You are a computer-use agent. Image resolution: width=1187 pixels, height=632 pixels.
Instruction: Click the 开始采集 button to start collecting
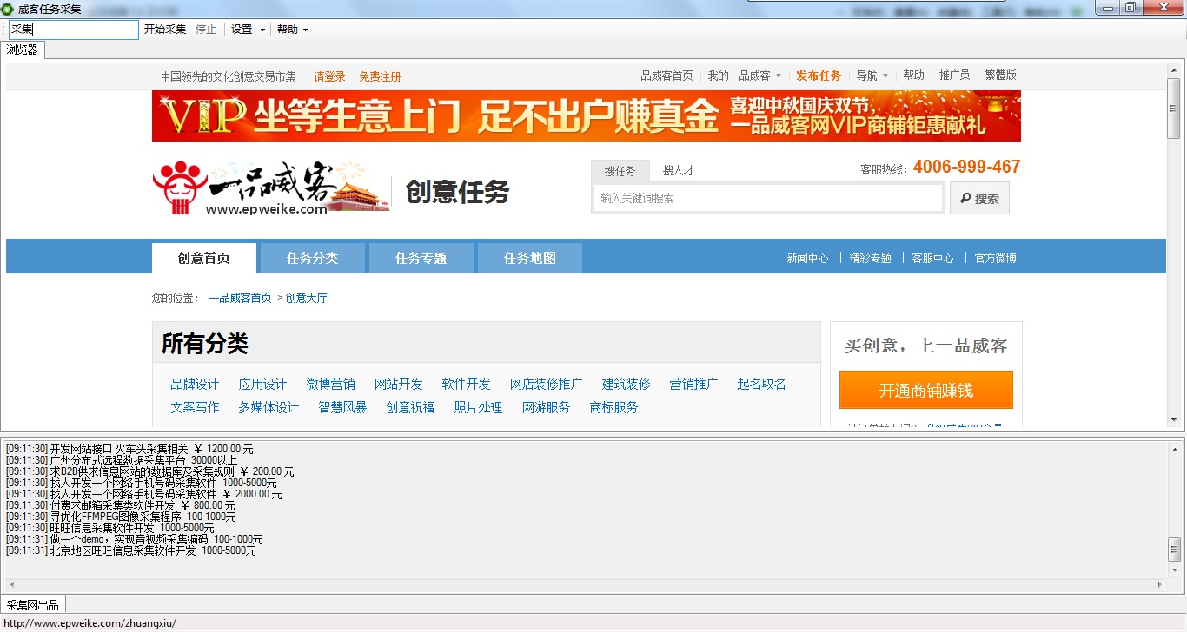point(164,29)
